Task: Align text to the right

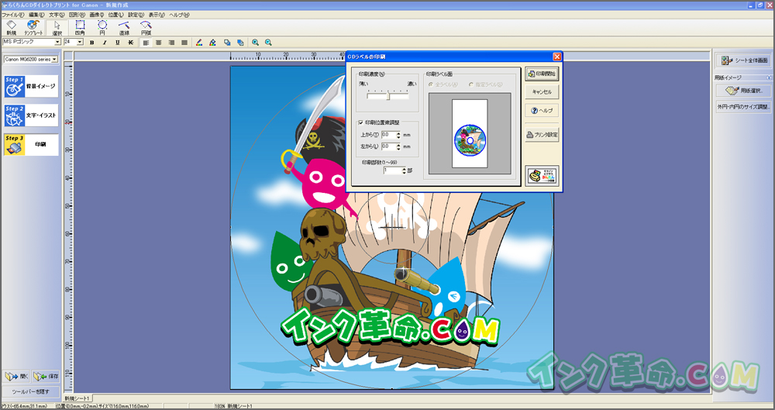Action: tap(171, 43)
